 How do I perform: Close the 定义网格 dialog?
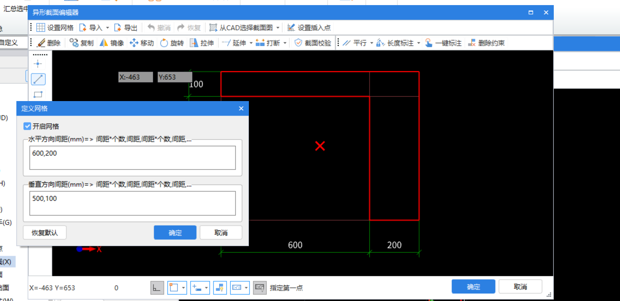pos(241,108)
